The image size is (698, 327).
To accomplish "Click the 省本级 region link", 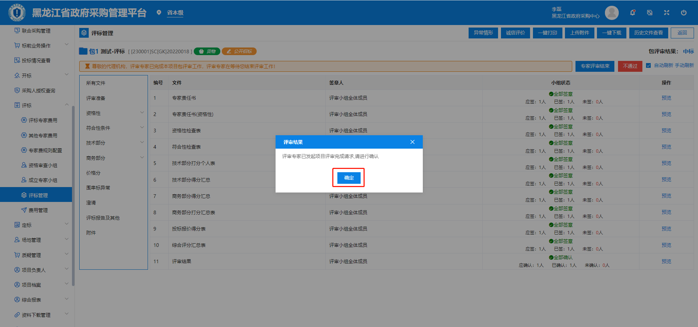I will click(175, 13).
